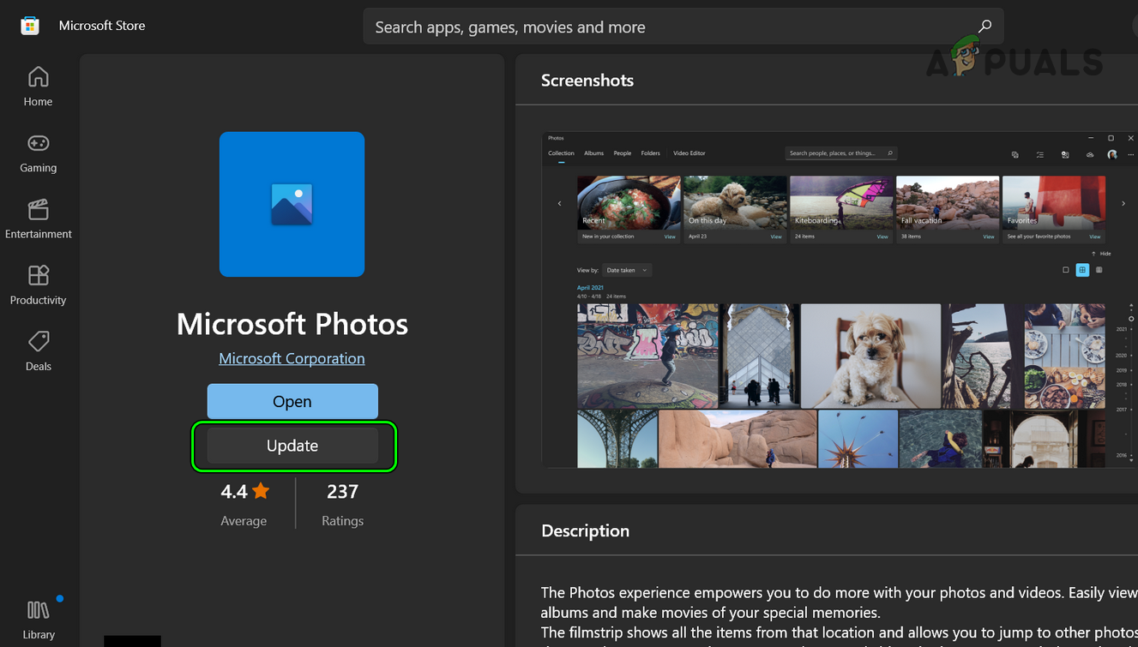Follow the Microsoft Corporation publisher link

click(x=292, y=358)
